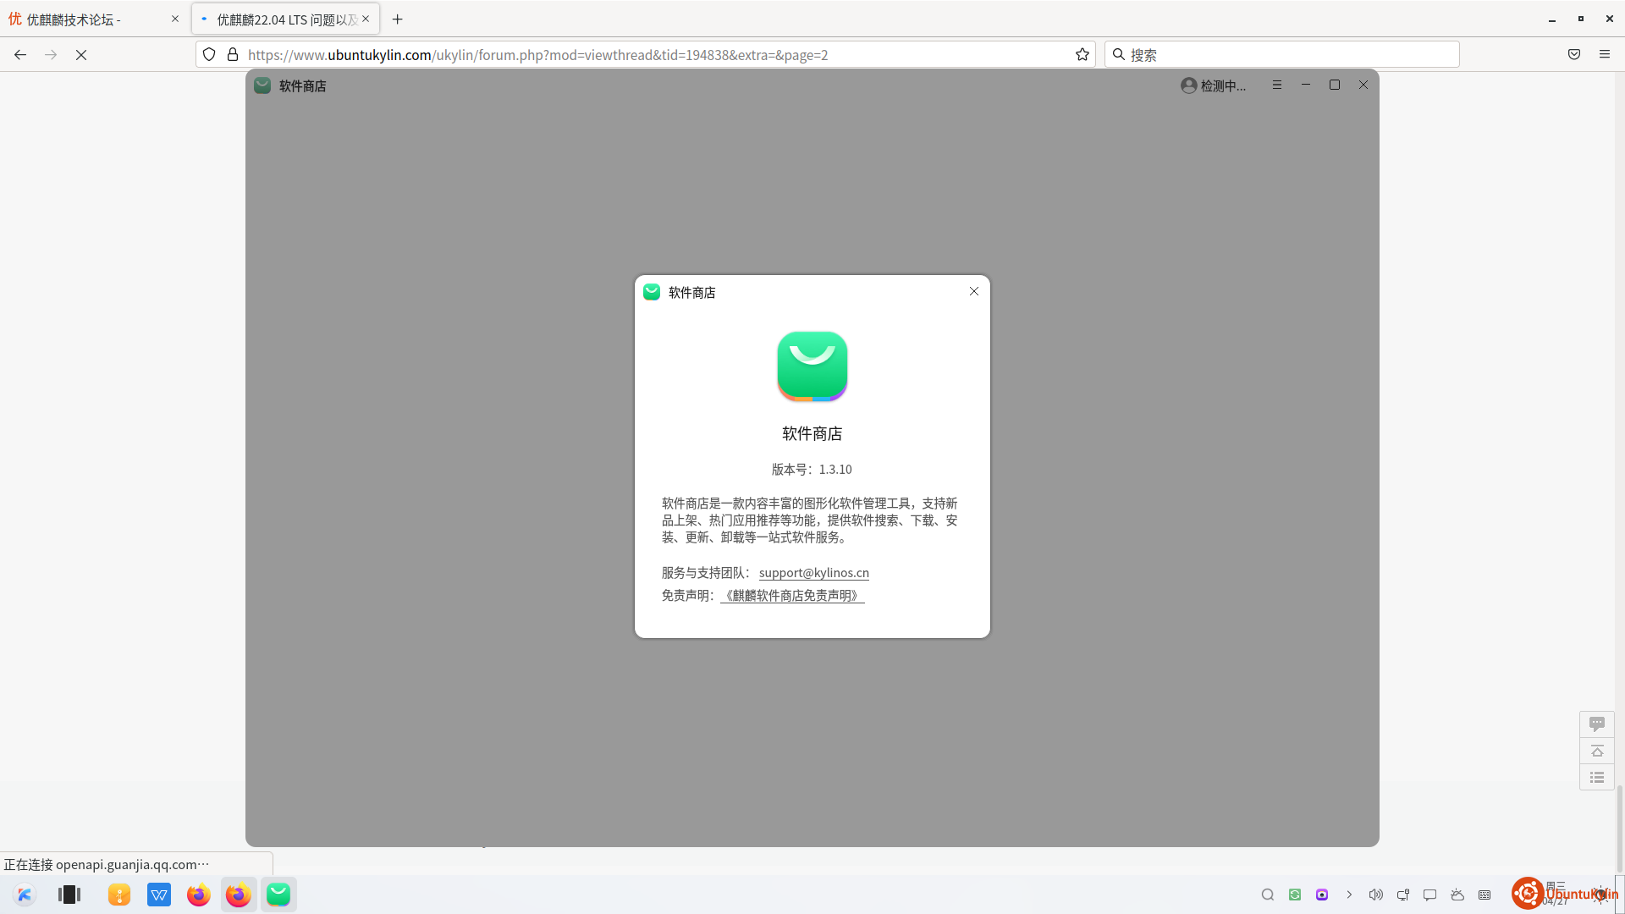Image resolution: width=1625 pixels, height=914 pixels.
Task: Launch WPS Writer from the taskbar
Action: point(159,895)
